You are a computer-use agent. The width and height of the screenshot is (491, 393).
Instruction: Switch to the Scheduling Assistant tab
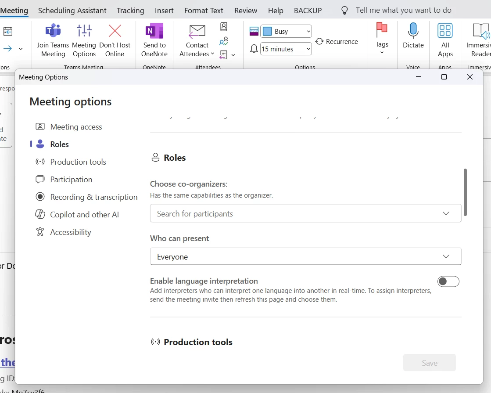[72, 11]
